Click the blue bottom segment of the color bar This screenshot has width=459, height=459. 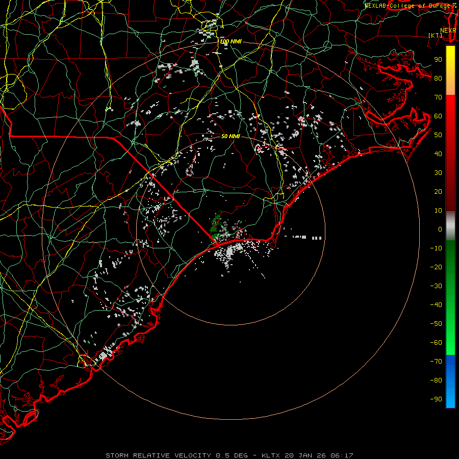pyautogui.click(x=450, y=381)
